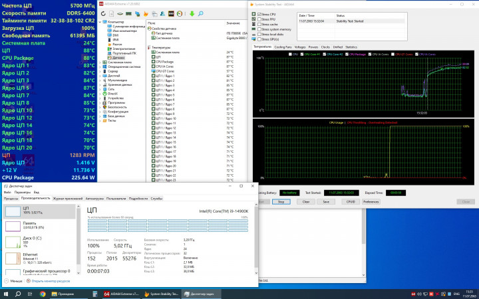Expand the Операционная система tree node
This screenshot has width=479, height=299.
click(100, 66)
